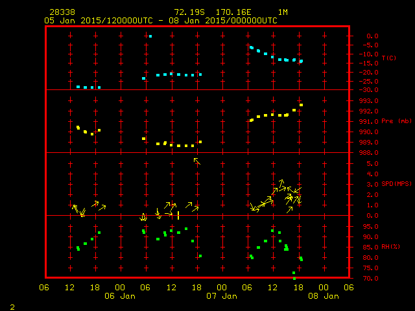
Task: Click the 989.0 pressure tick value
Action: [x=369, y=143]
